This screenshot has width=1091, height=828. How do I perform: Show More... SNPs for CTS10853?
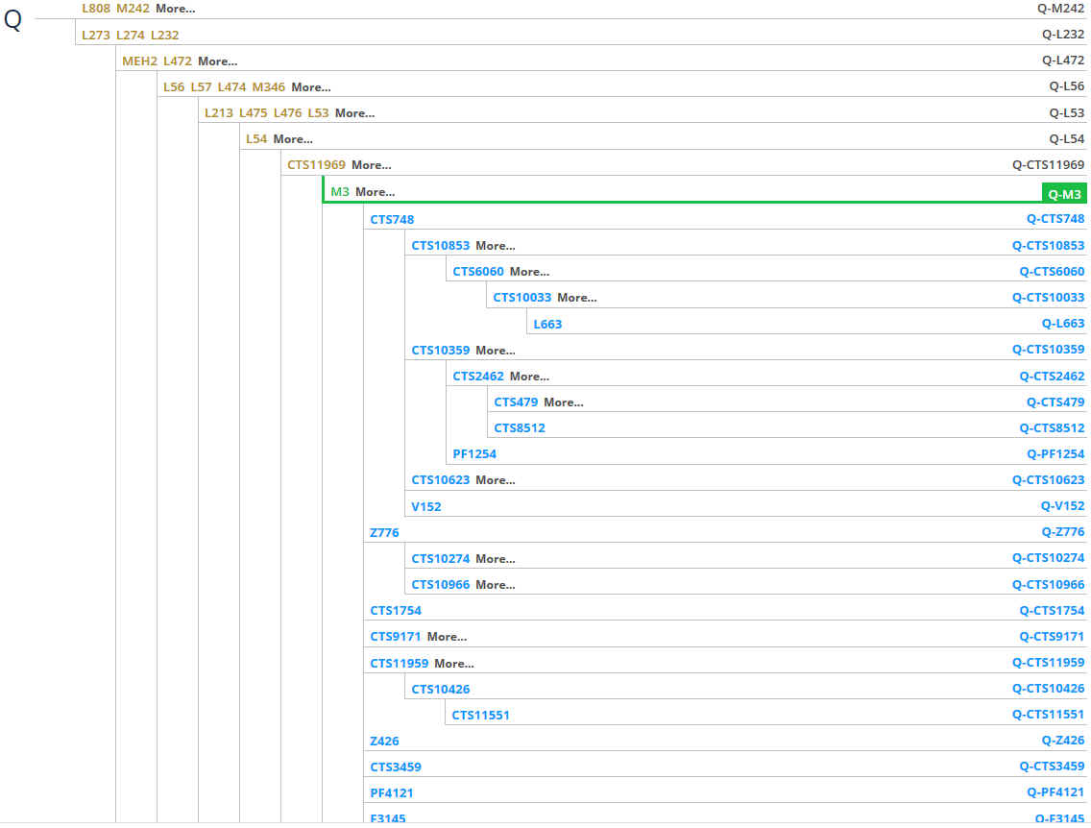pyautogui.click(x=495, y=246)
